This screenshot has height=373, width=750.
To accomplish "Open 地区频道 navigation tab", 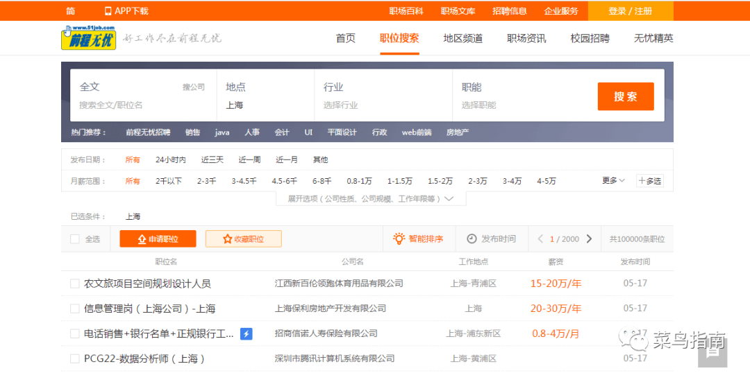I will click(x=462, y=38).
